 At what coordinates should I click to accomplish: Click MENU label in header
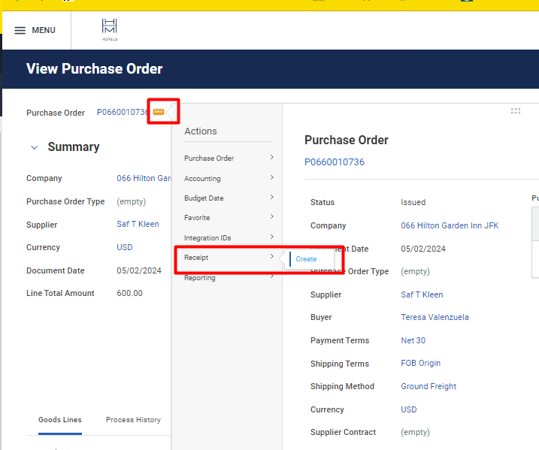tap(44, 30)
